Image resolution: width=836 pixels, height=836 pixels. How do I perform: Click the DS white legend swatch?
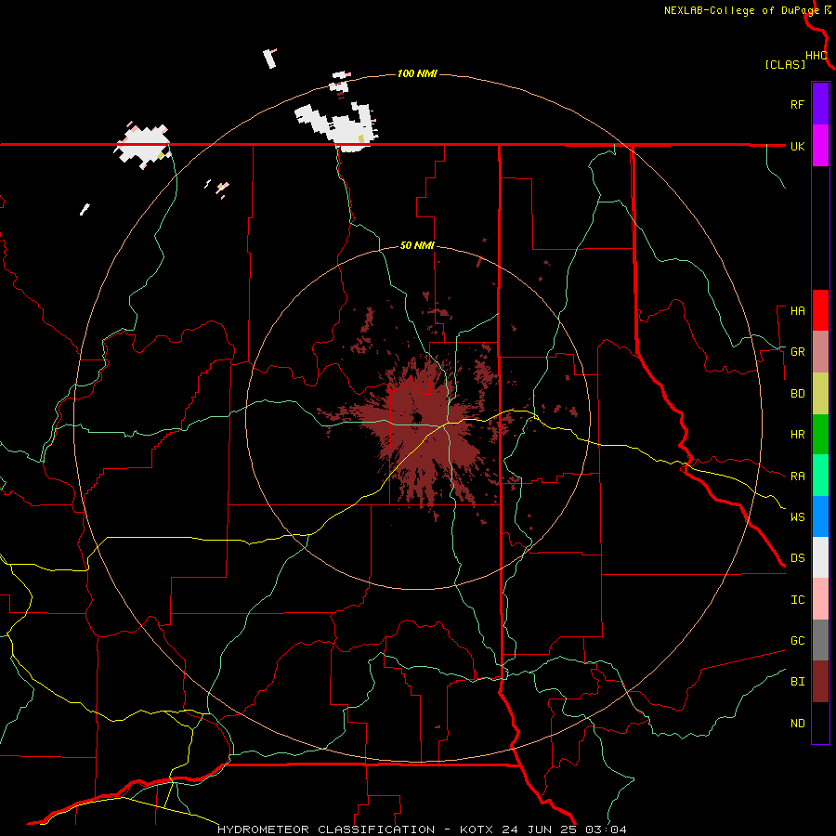pos(820,557)
